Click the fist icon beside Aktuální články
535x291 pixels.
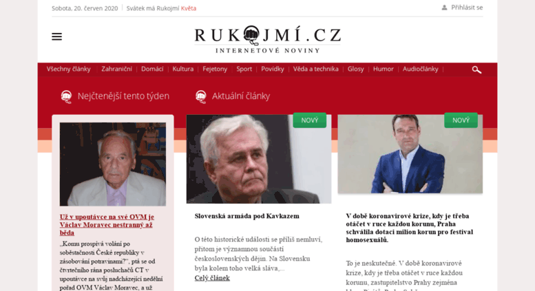point(201,96)
